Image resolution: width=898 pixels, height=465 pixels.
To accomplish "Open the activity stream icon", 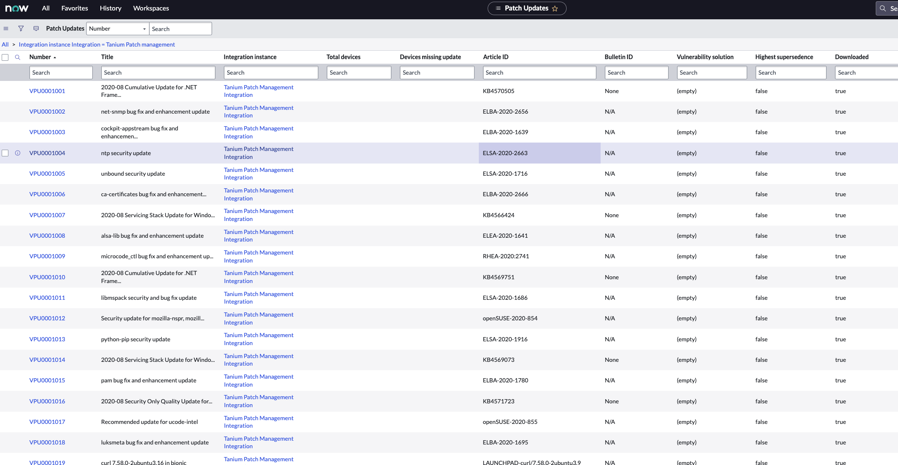I will tap(36, 29).
